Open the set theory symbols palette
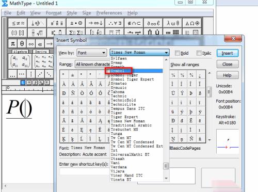 pyautogui.click(x=134, y=23)
